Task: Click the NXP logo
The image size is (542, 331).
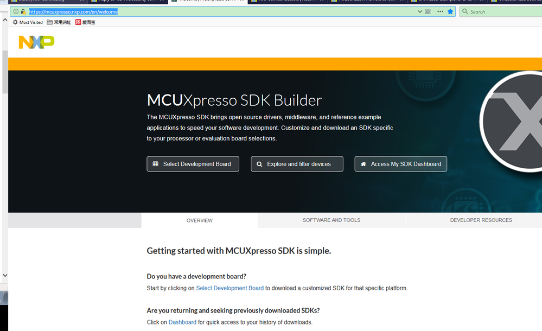Action: [36, 42]
